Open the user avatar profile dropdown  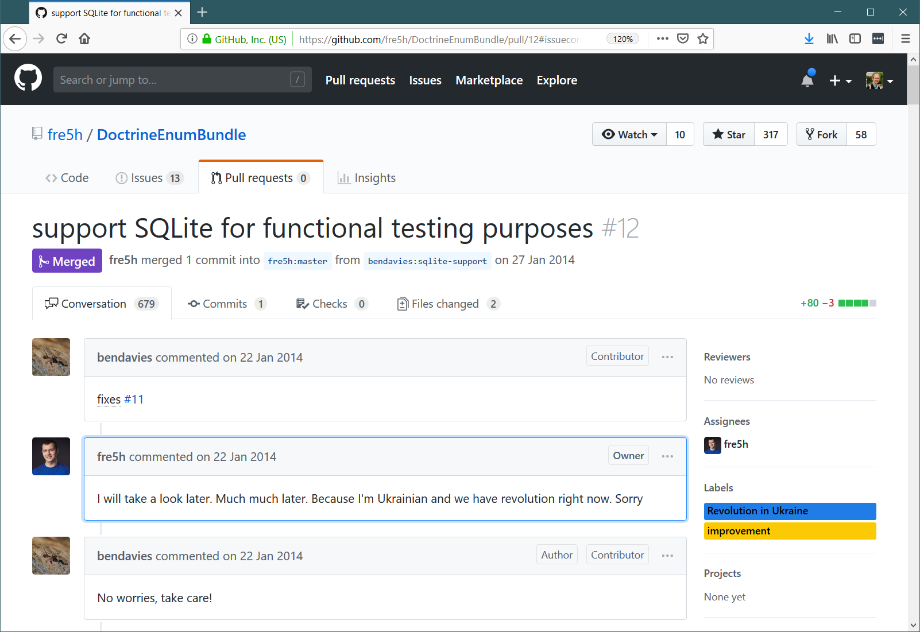[x=880, y=81]
